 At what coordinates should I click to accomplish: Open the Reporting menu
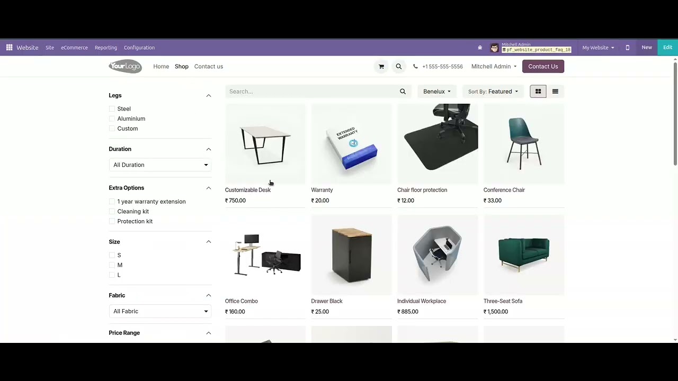pos(106,48)
